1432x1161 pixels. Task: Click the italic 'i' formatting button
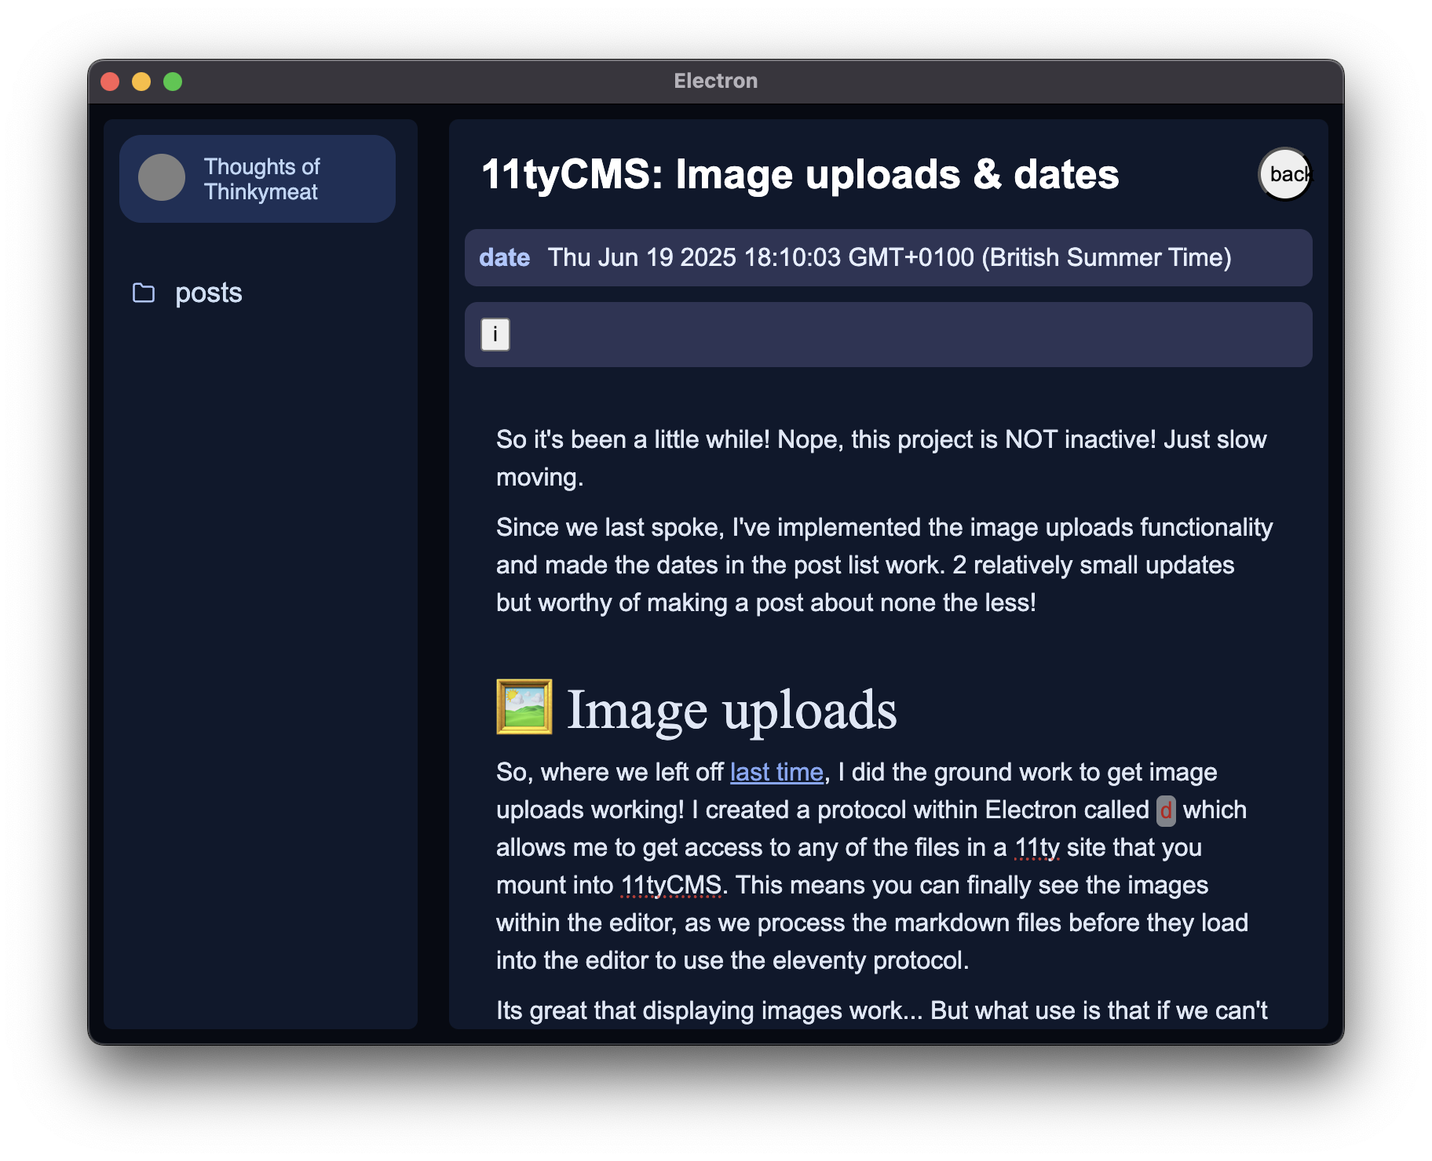[495, 334]
